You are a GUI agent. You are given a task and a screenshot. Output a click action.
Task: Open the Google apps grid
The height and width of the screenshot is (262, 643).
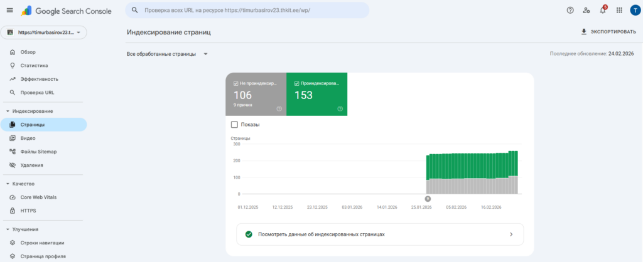coord(619,11)
